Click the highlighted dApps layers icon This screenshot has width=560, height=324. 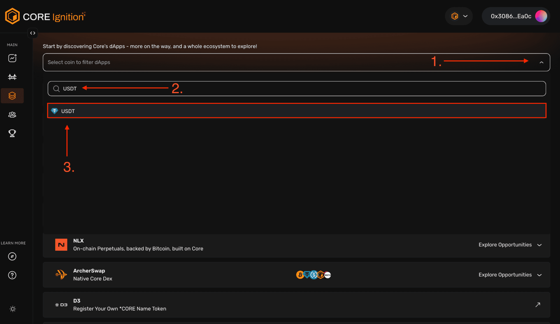click(12, 96)
